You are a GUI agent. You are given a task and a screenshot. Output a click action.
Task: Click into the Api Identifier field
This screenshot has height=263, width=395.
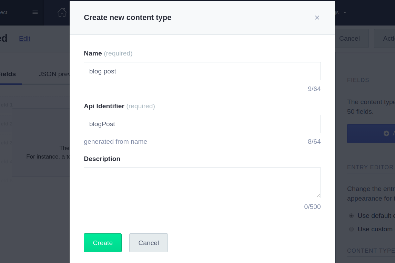pyautogui.click(x=202, y=124)
